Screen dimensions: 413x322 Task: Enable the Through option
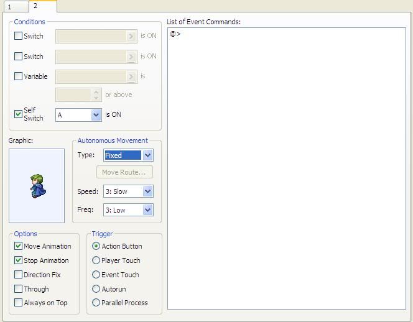click(18, 289)
